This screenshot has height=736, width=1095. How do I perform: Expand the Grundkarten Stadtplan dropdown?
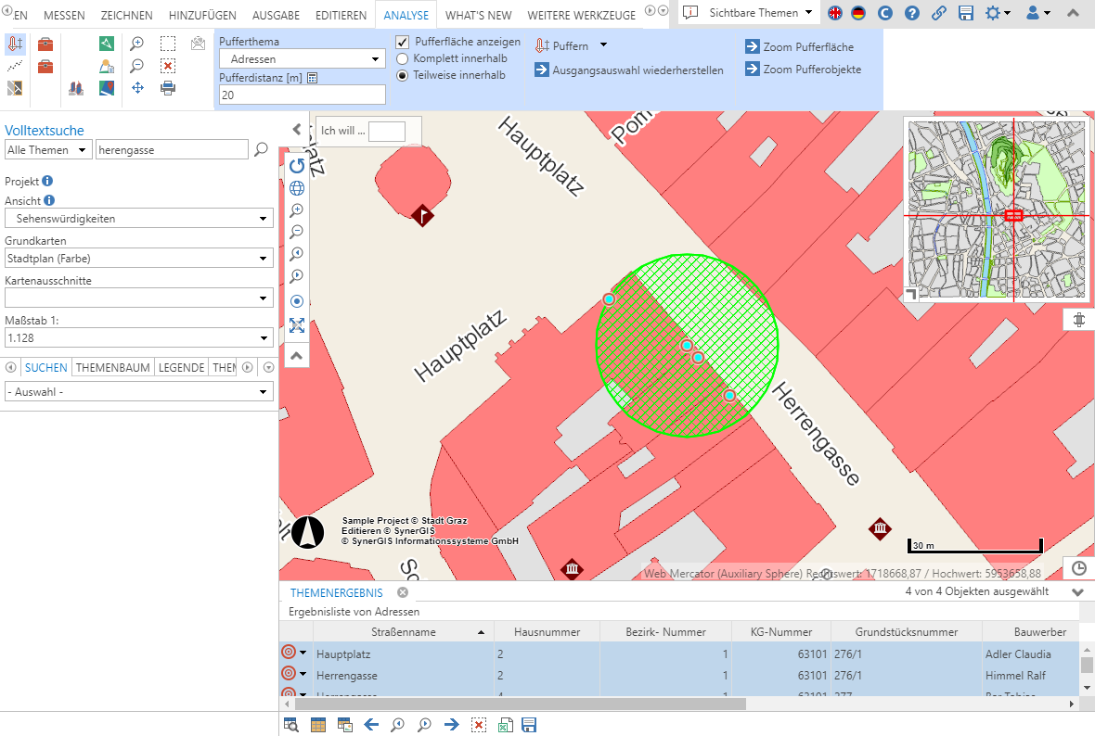point(139,259)
